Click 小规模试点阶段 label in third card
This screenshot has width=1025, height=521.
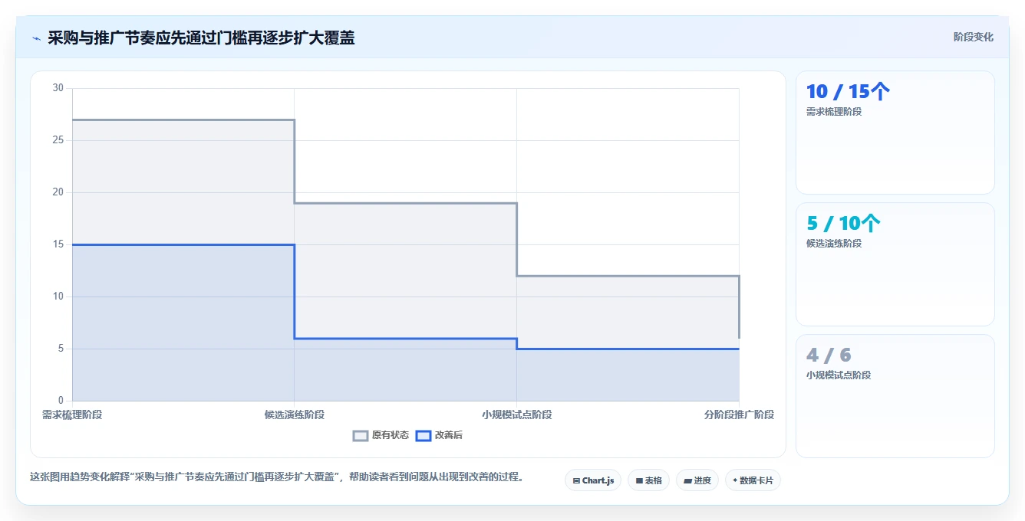click(839, 375)
